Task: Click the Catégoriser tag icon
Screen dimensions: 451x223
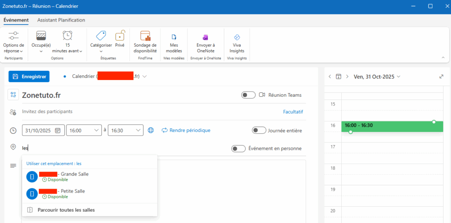Action: (101, 36)
